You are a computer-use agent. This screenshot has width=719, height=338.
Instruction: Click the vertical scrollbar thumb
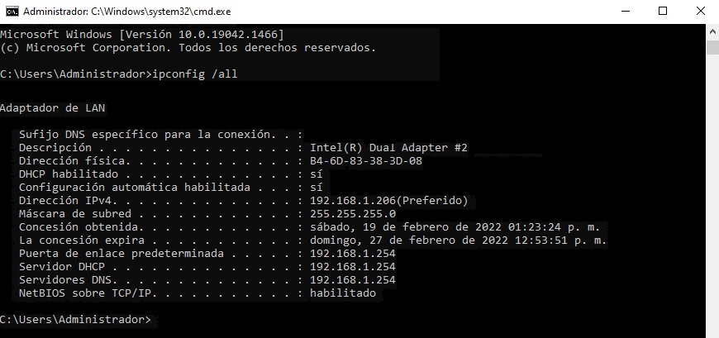712,47
